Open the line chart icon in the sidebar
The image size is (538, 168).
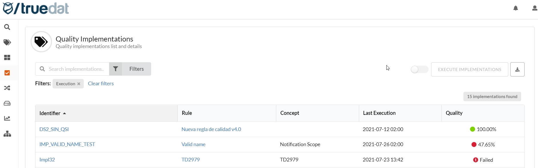[7, 119]
